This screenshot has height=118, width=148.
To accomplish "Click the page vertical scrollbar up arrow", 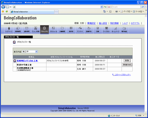I will coord(146,16).
